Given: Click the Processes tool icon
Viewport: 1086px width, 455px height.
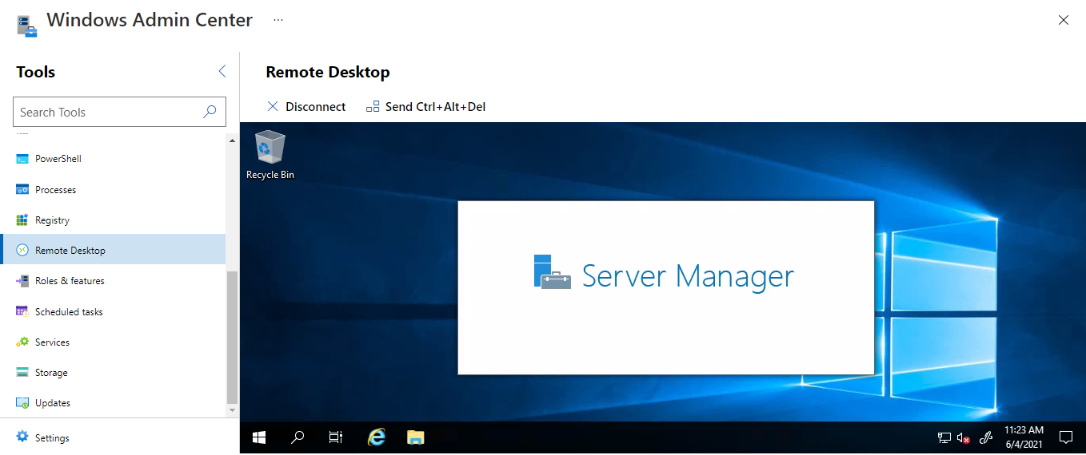Looking at the screenshot, I should click(x=22, y=189).
